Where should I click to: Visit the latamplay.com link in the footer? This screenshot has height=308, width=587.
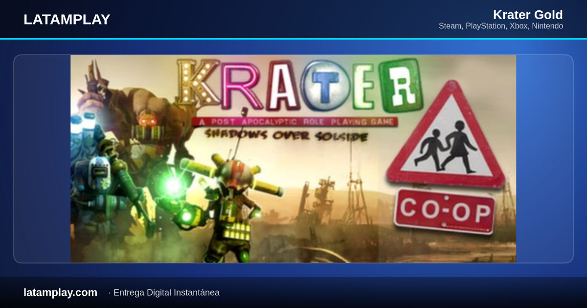(60, 292)
